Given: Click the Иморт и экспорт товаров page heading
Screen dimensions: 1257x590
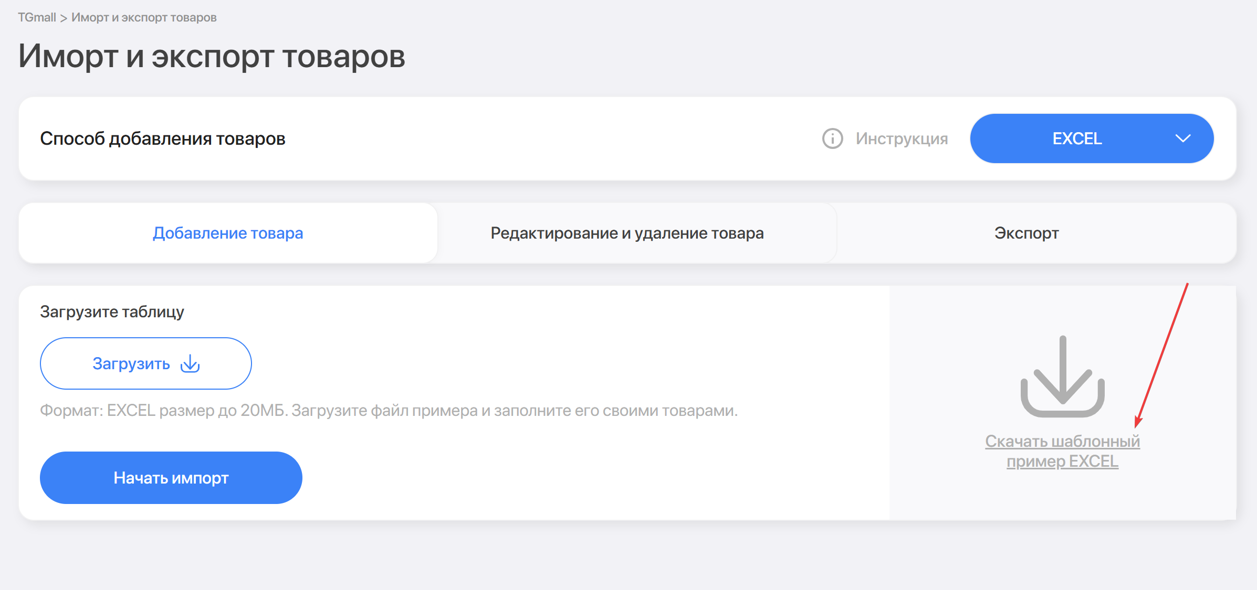Looking at the screenshot, I should coord(212,56).
